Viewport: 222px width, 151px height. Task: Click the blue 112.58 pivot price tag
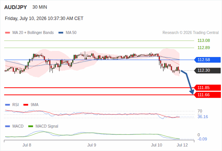pos(207,60)
